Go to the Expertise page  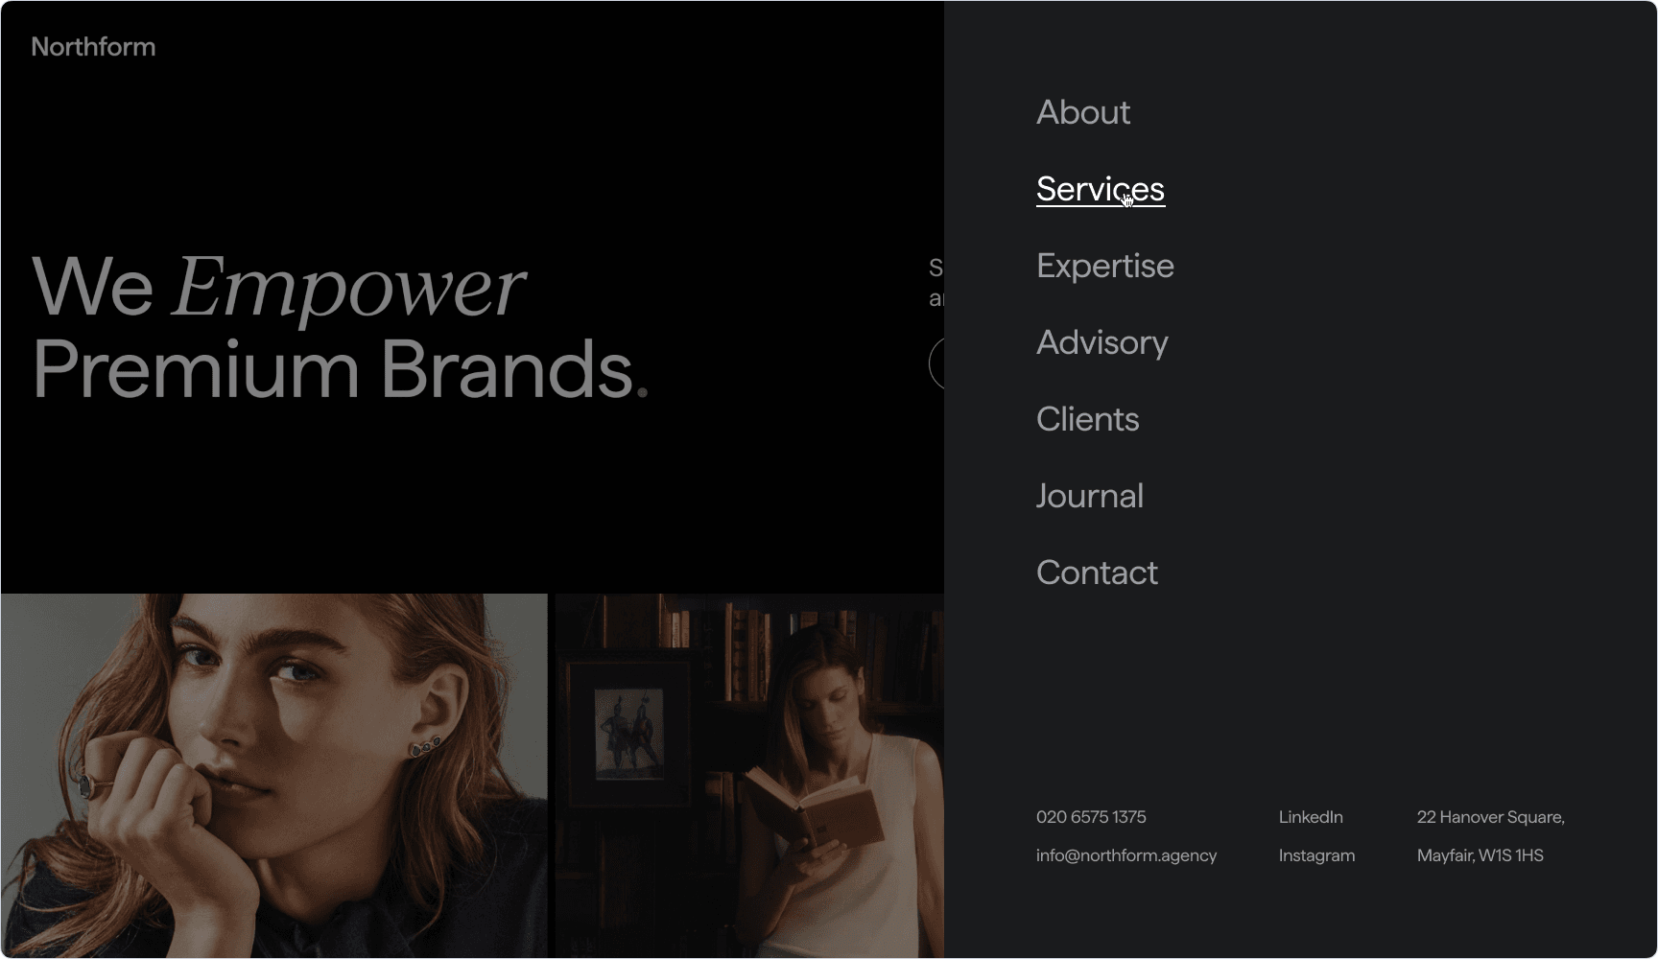click(x=1105, y=266)
